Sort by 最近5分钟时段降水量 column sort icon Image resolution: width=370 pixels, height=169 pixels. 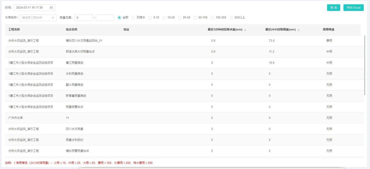pyautogui.click(x=245, y=30)
